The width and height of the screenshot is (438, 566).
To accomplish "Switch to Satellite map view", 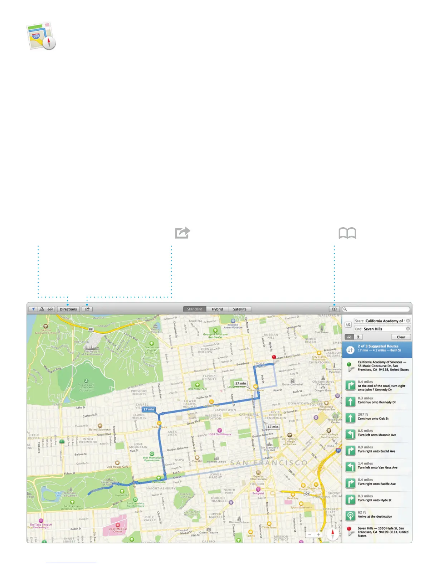I will pyautogui.click(x=240, y=309).
